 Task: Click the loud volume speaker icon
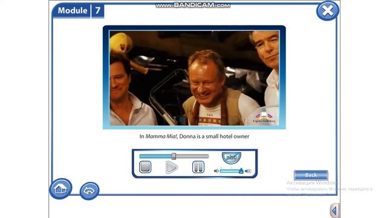[248, 171]
